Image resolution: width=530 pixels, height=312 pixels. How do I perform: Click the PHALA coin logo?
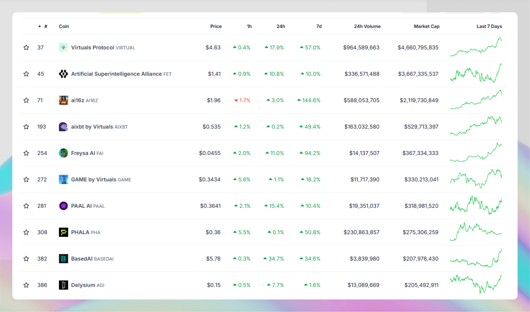[x=63, y=232]
